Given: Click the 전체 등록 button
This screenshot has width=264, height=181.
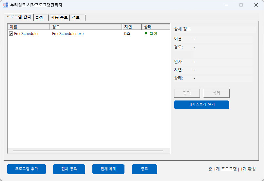Looking at the screenshot, I should click(69, 169).
